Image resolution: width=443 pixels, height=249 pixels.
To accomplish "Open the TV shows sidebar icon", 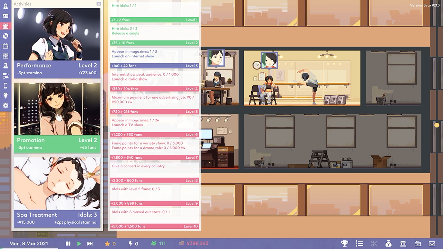I will [6, 46].
